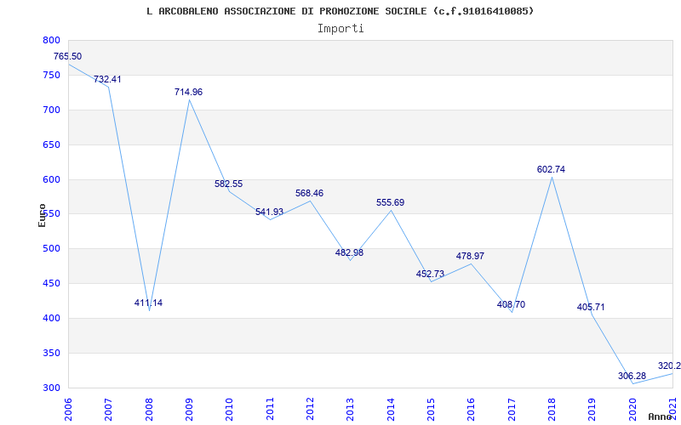Screen dimensions: 681x425
Task: Click the 2007 year label on x-axis
Action: [x=109, y=410]
